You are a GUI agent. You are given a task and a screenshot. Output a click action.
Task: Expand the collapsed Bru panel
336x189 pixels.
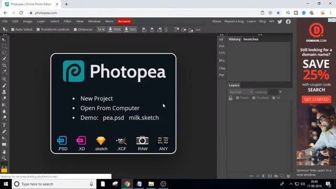coord(222,60)
